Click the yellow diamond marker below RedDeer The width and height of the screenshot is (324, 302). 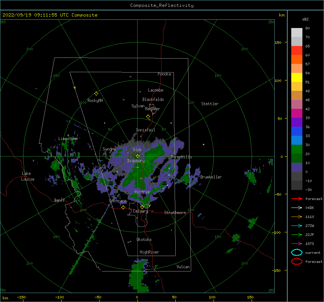(x=148, y=117)
